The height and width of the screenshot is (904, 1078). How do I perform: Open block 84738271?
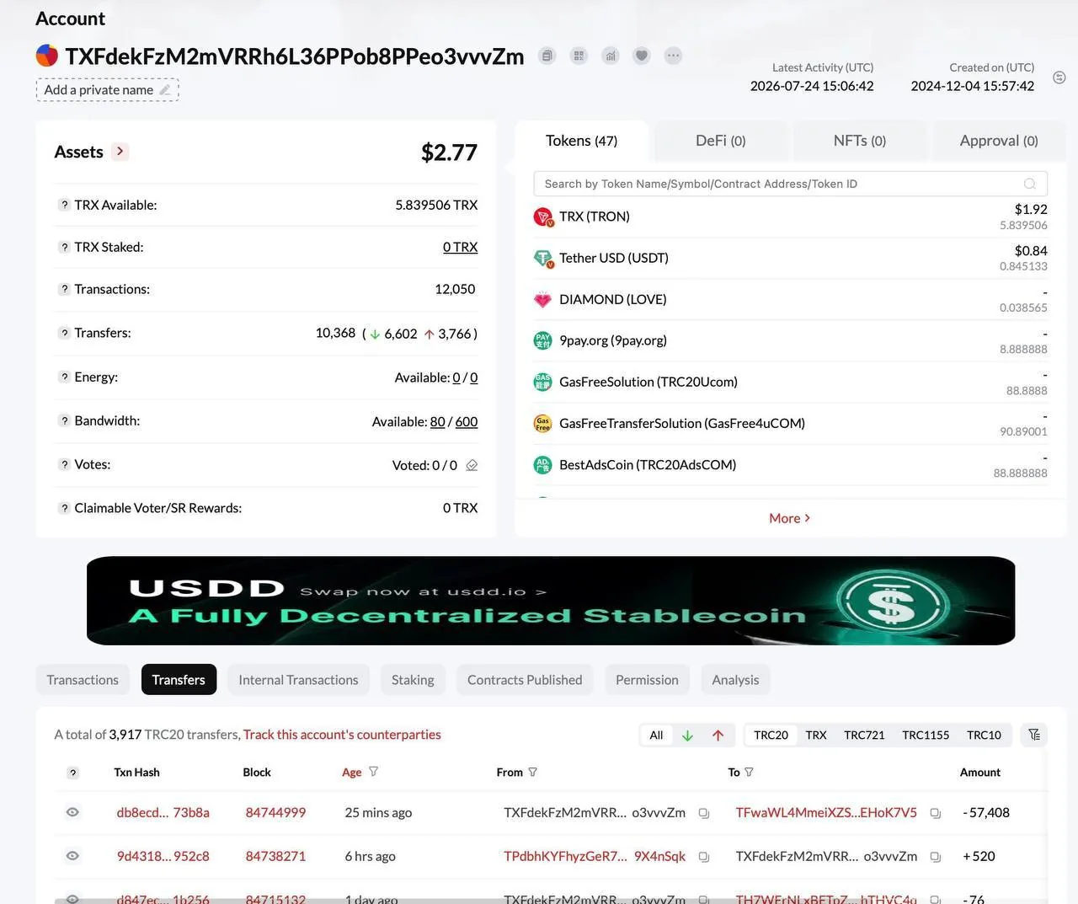[x=275, y=856]
